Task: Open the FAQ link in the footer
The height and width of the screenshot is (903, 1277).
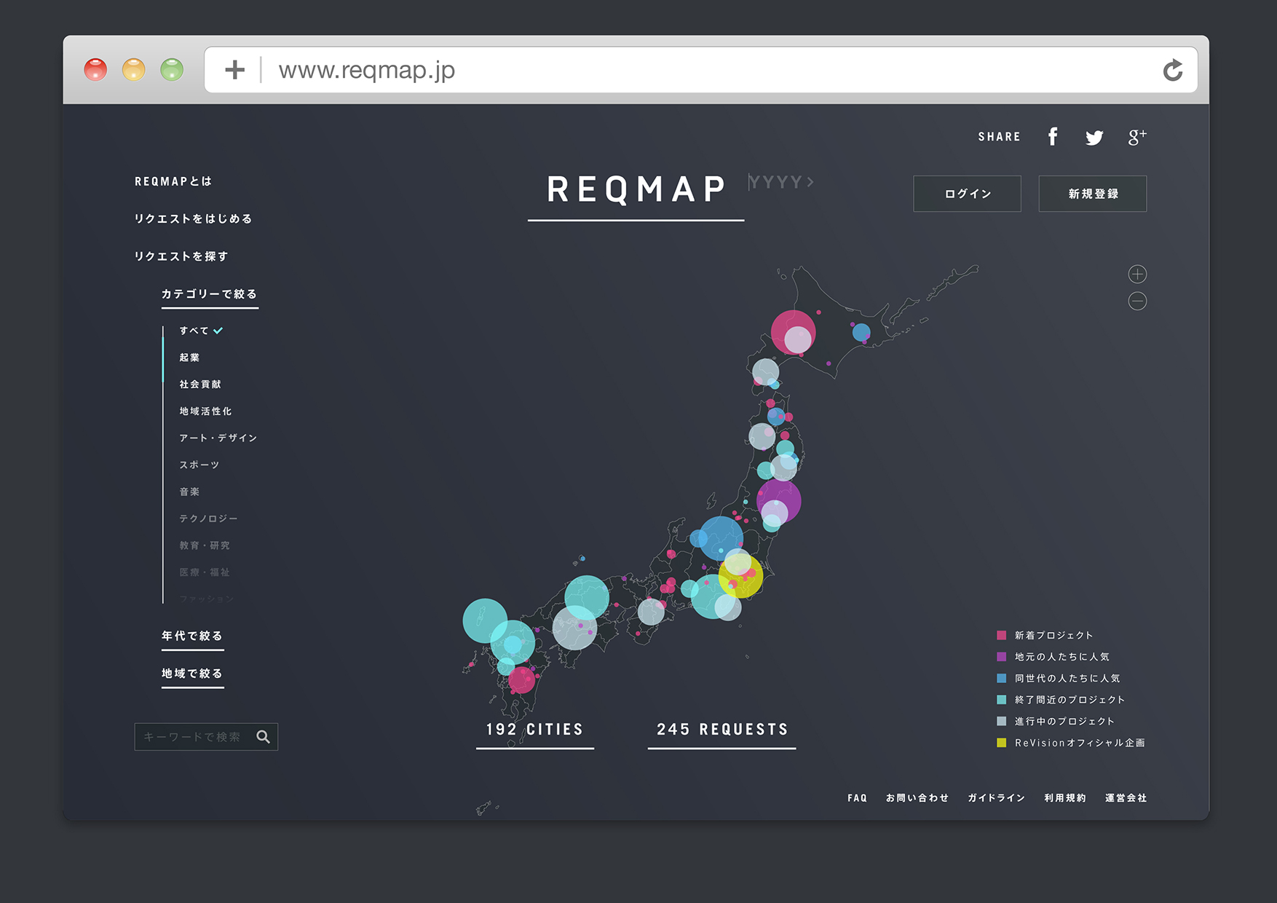Action: [x=857, y=797]
